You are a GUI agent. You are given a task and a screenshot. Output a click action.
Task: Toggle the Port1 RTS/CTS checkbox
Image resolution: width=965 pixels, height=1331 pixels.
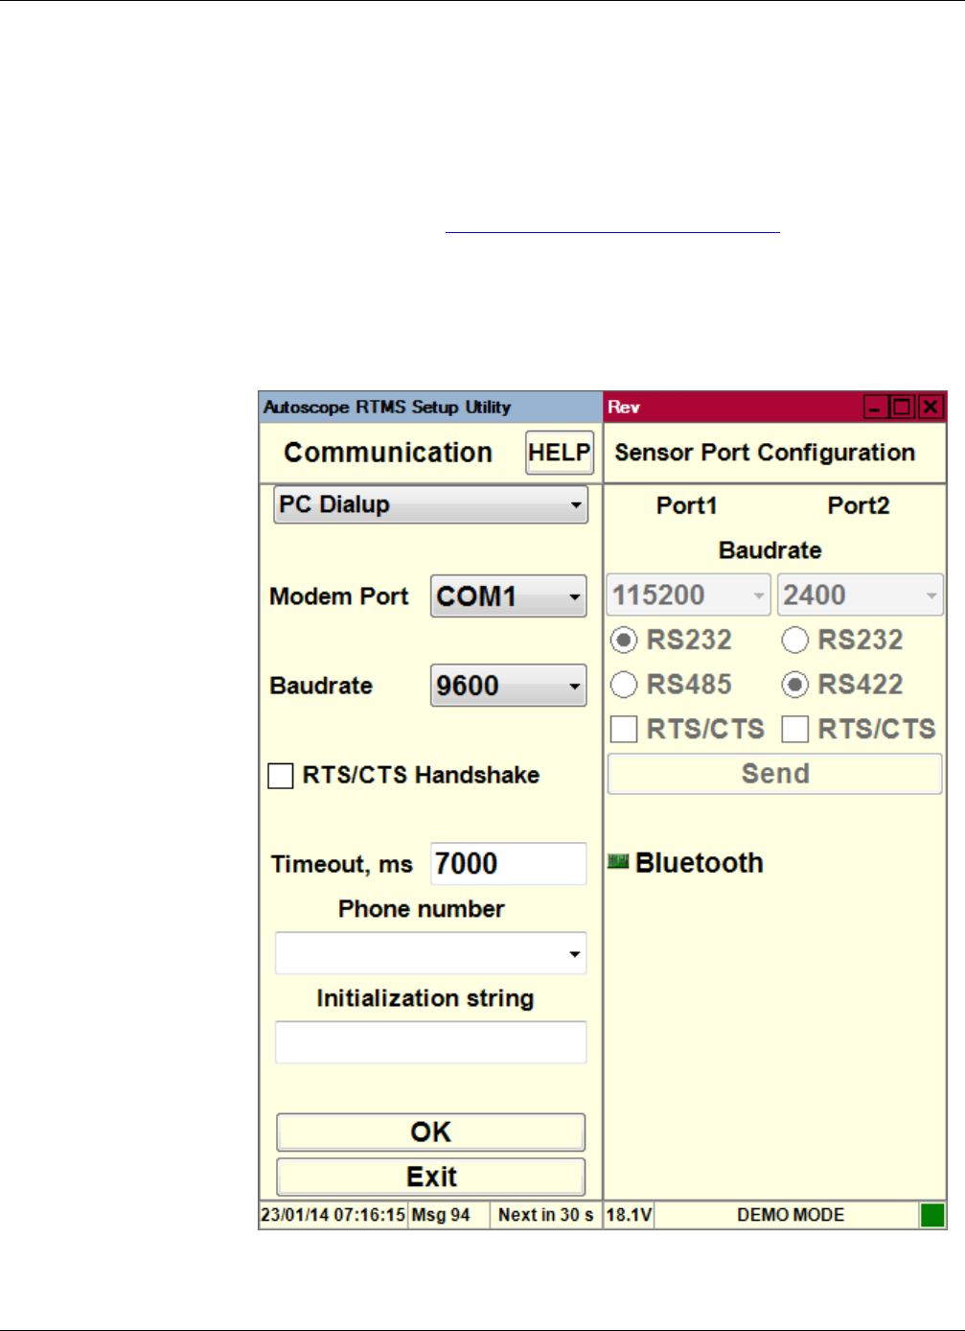(x=624, y=729)
